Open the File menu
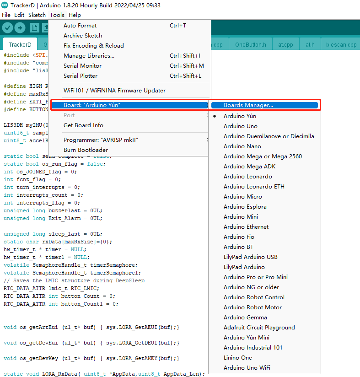This screenshot has height=377, width=360. coord(6,15)
